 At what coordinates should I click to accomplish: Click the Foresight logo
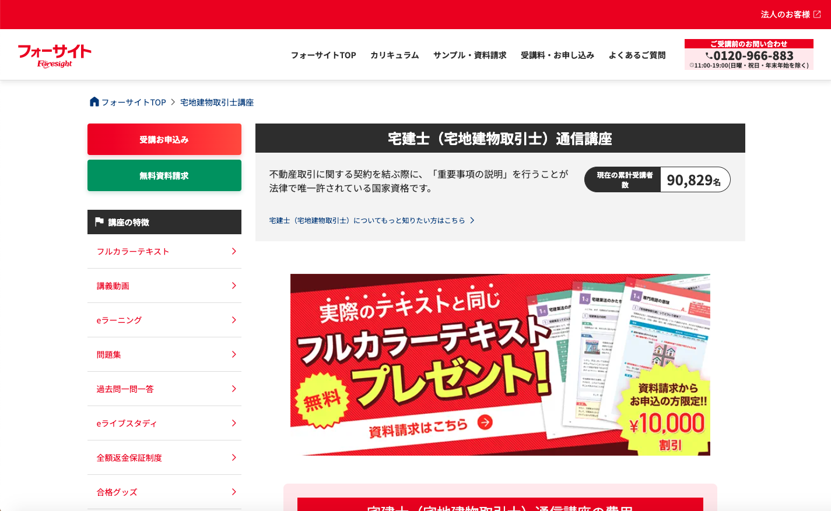(x=55, y=56)
